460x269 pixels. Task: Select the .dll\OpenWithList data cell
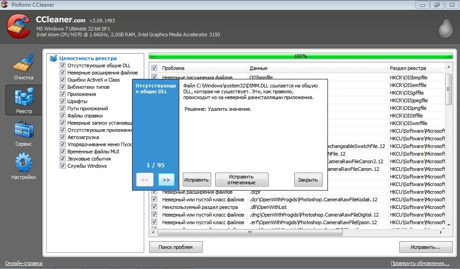coord(268,207)
